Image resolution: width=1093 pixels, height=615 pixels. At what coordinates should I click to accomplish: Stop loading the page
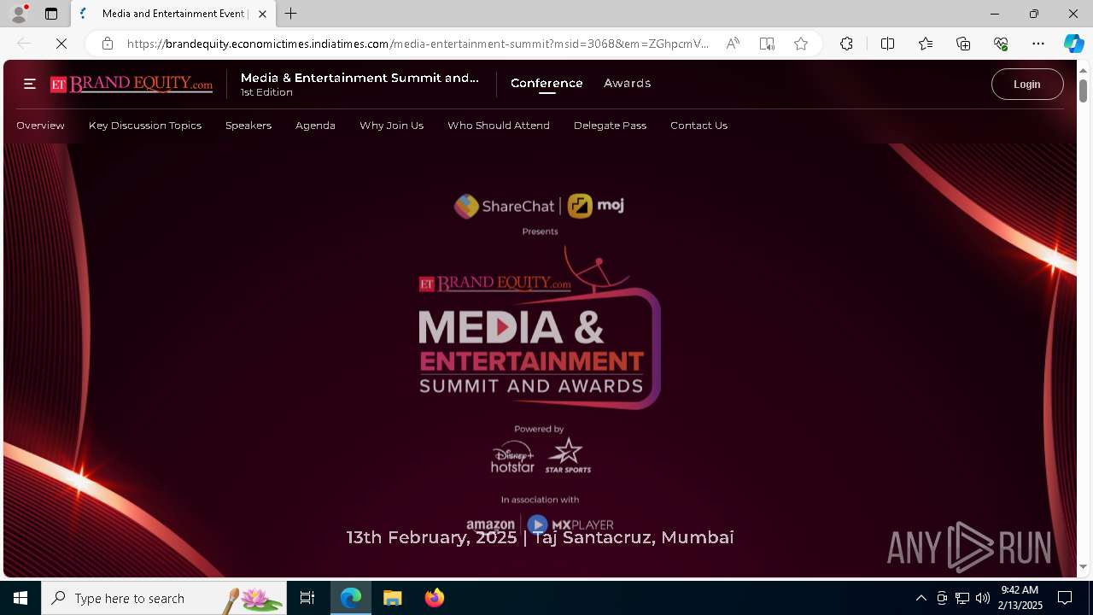pos(61,44)
